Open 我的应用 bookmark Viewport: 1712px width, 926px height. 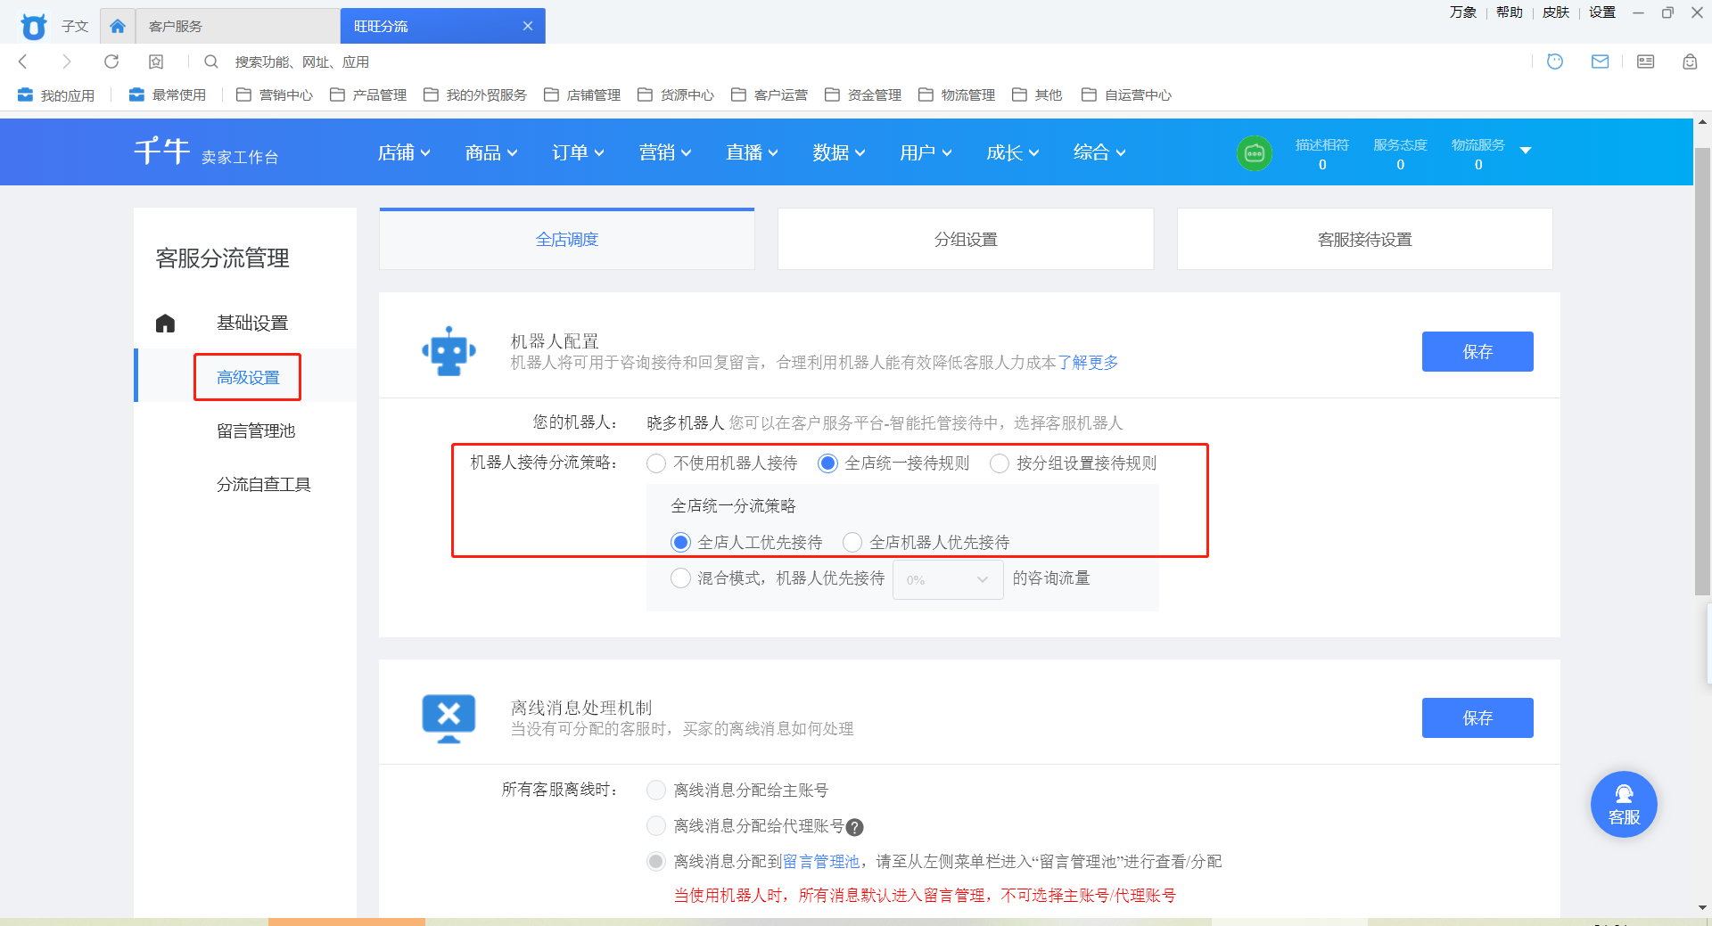[56, 94]
